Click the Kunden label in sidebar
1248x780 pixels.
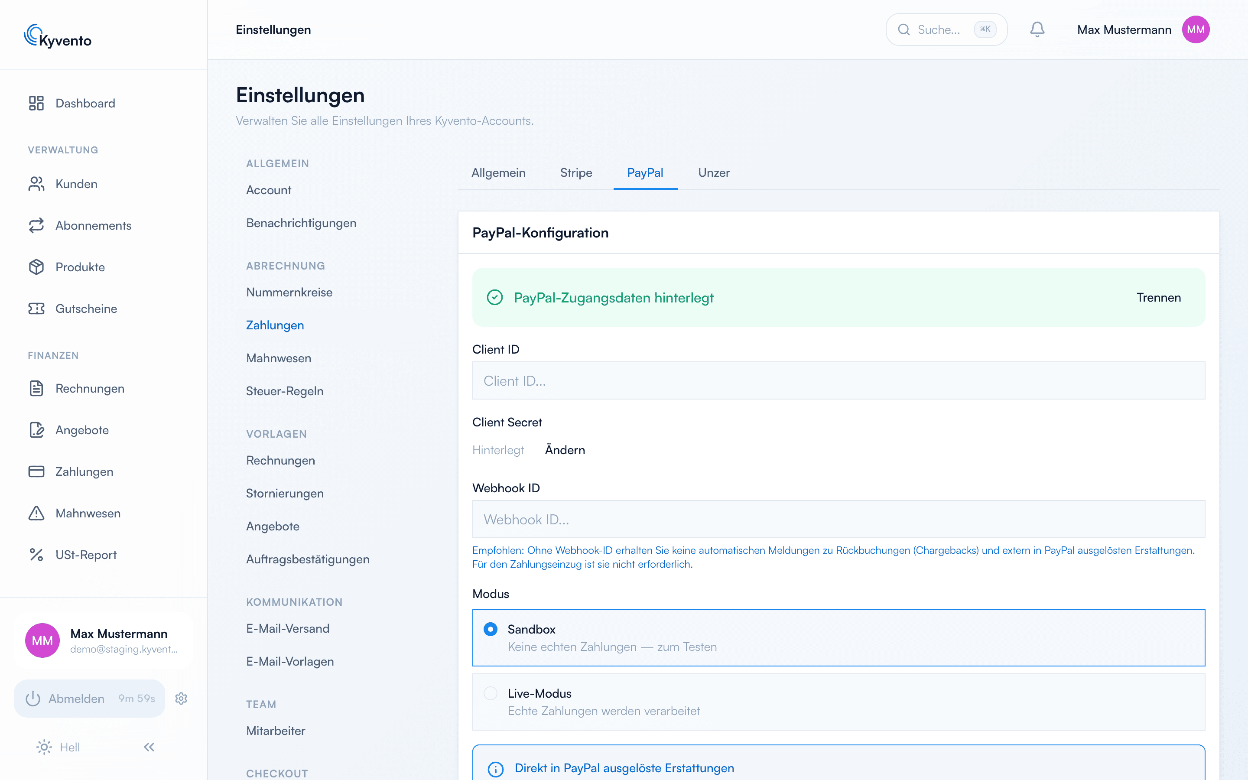76,184
